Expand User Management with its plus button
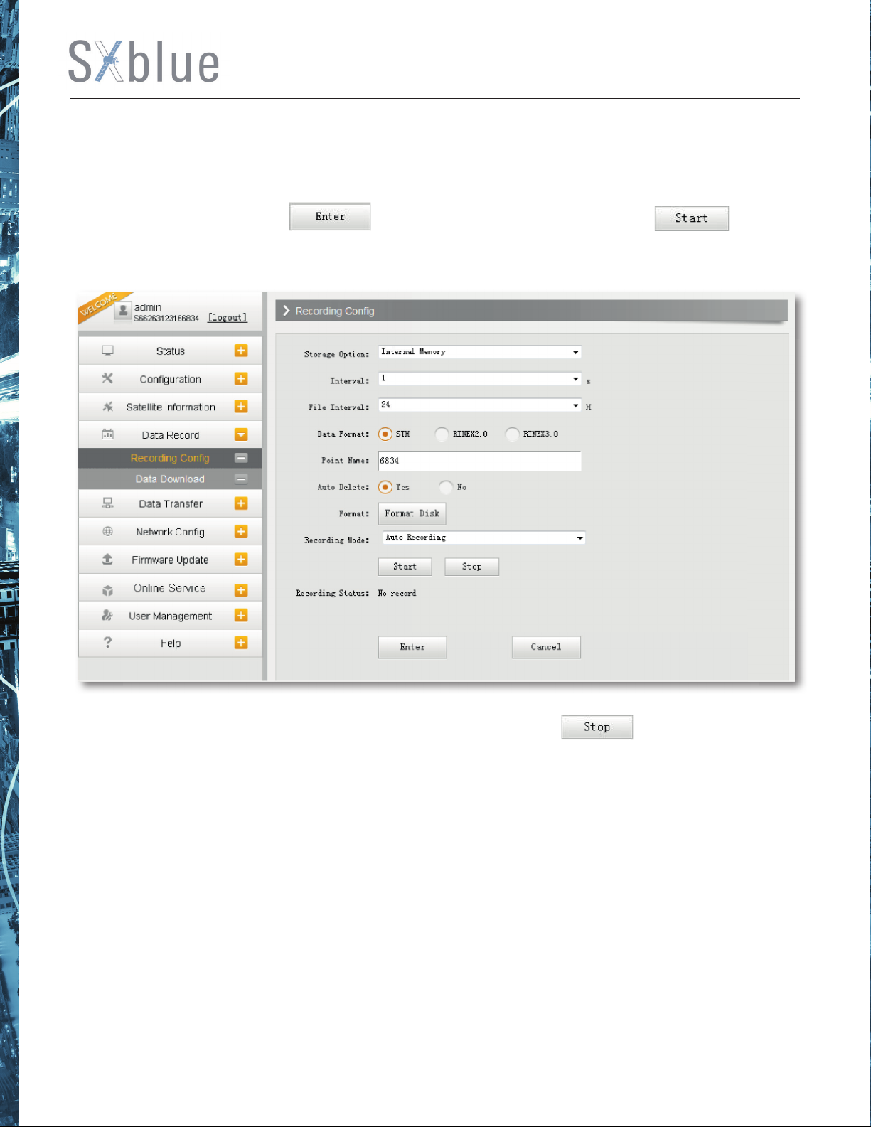The image size is (871, 1127). (241, 616)
